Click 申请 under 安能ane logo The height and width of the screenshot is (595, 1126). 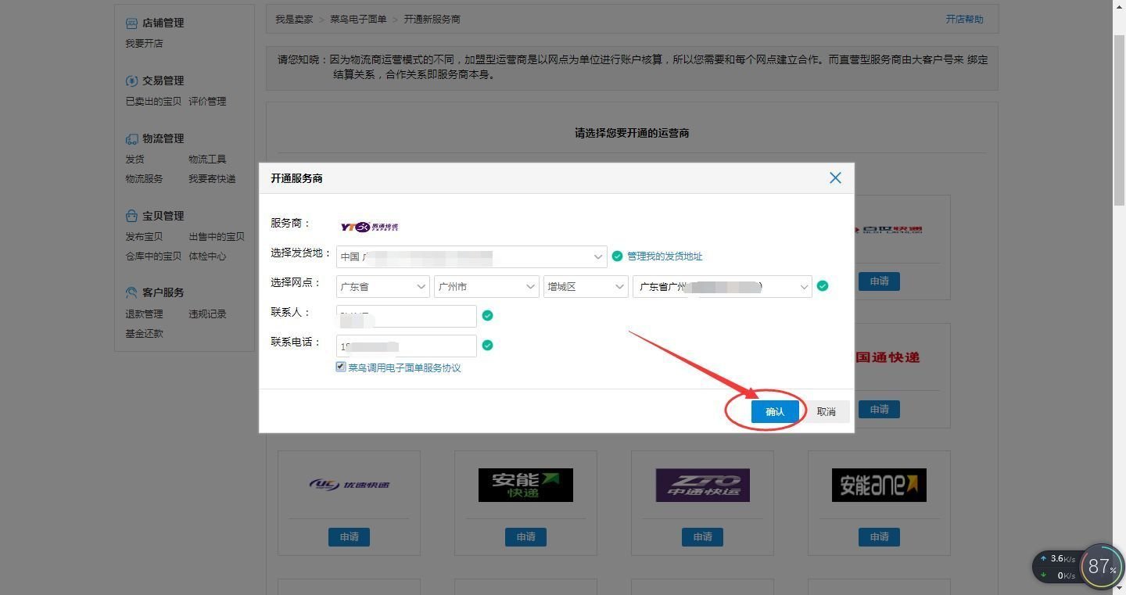click(x=879, y=537)
